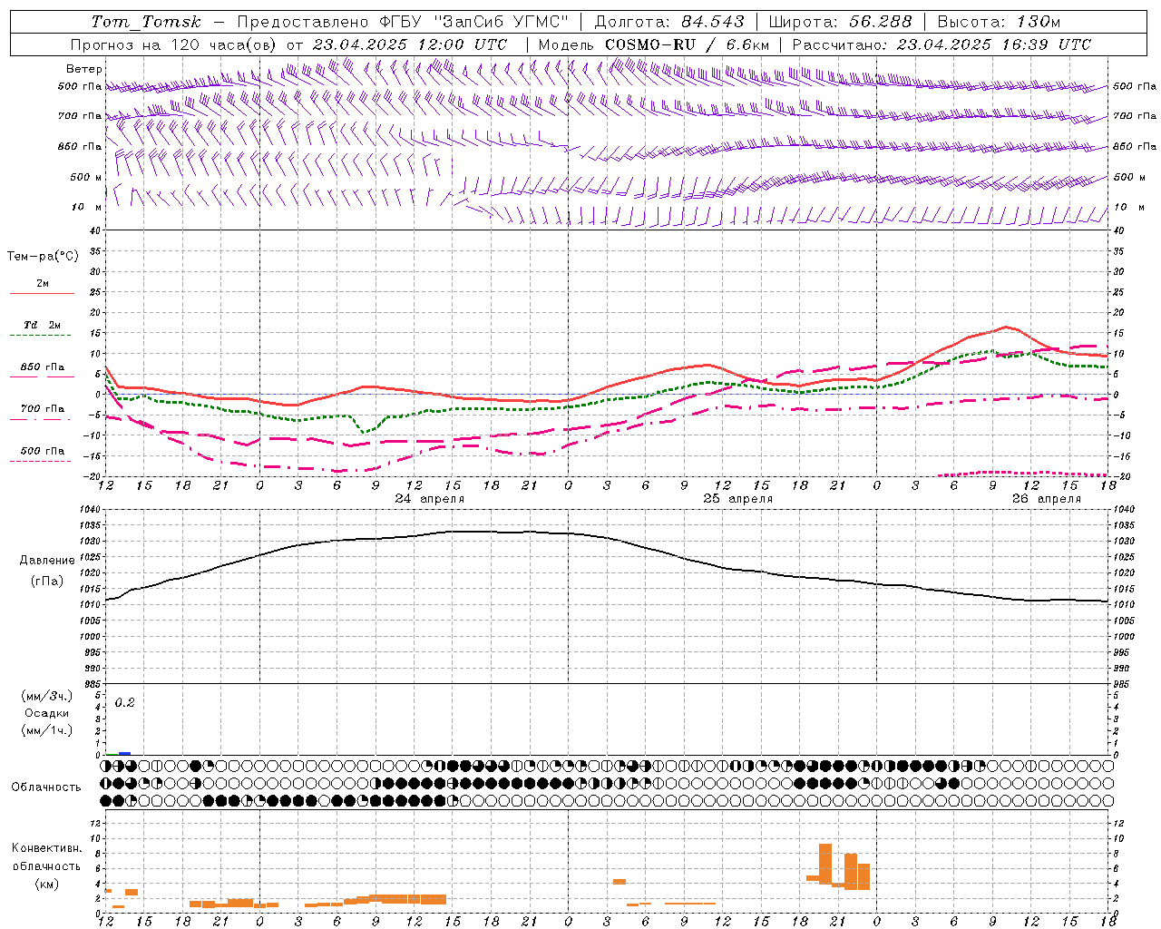Click the 0.2 precipitation amount value

124,703
